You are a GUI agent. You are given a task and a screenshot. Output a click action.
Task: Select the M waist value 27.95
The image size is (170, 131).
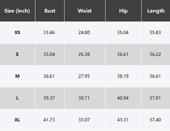click(x=84, y=76)
